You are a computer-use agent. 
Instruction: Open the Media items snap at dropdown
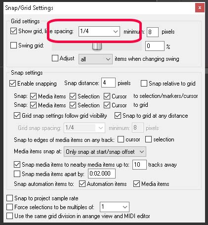click(105, 152)
